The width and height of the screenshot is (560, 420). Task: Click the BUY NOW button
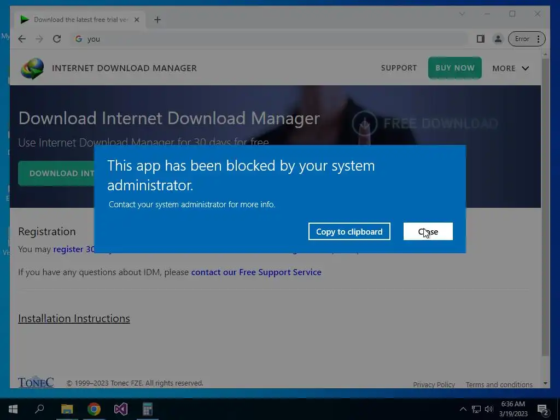click(x=454, y=68)
